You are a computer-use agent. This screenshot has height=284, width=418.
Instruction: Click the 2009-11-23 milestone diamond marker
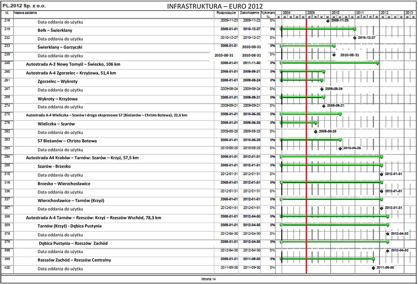pyautogui.click(x=328, y=21)
